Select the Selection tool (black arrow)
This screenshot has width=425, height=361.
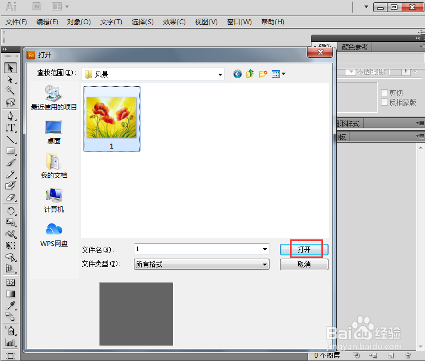[x=10, y=68]
